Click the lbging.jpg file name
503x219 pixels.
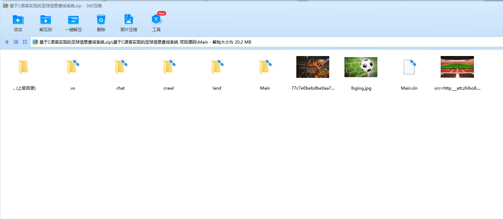[x=361, y=88]
